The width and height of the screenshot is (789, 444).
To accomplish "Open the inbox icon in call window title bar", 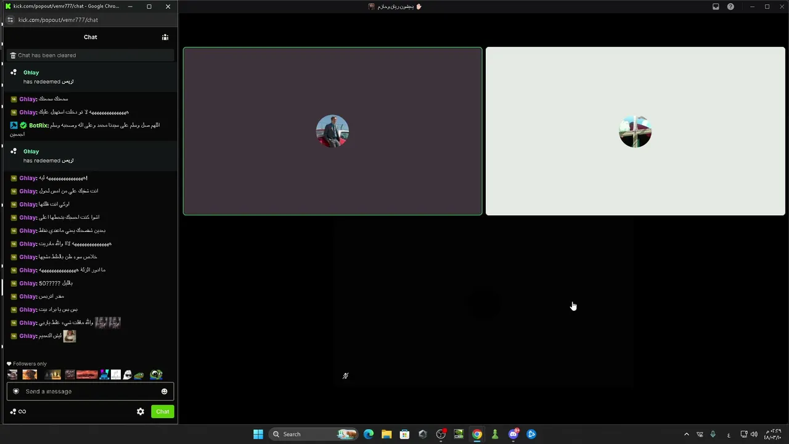I will coord(716,7).
